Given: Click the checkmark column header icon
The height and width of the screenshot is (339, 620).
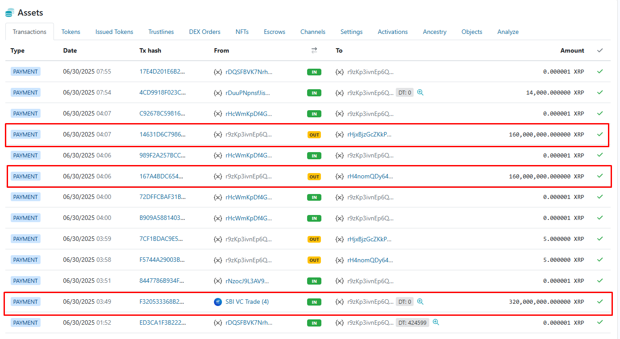Looking at the screenshot, I should click(x=600, y=50).
